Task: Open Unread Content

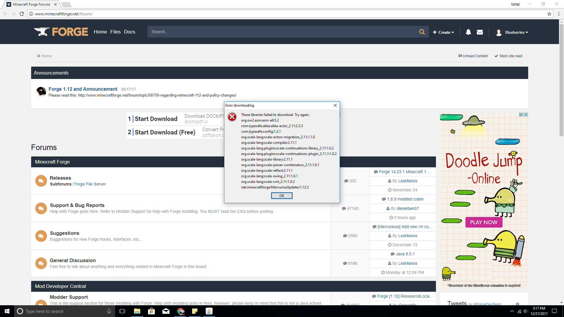Action: 473,56
